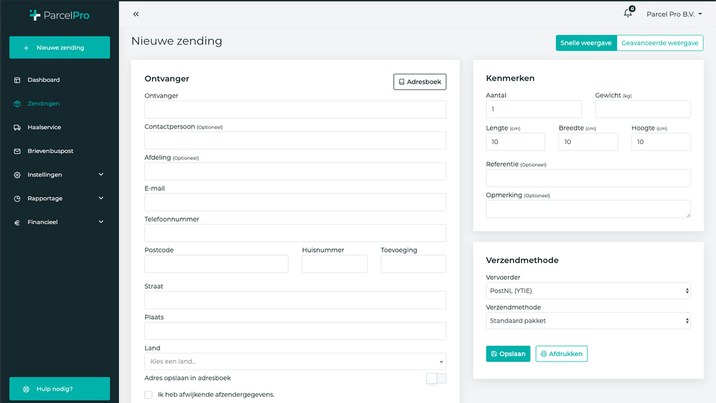
Task: Click the Straat input field
Action: coord(295,300)
